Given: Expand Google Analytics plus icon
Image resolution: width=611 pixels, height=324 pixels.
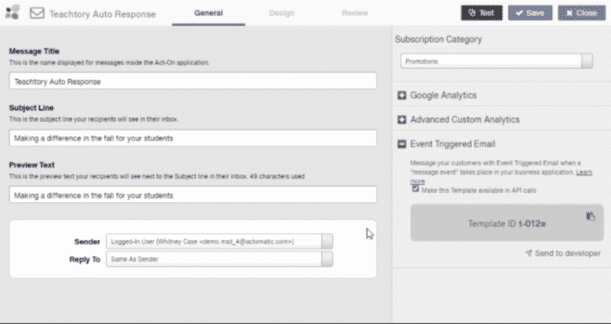Looking at the screenshot, I should click(x=402, y=95).
